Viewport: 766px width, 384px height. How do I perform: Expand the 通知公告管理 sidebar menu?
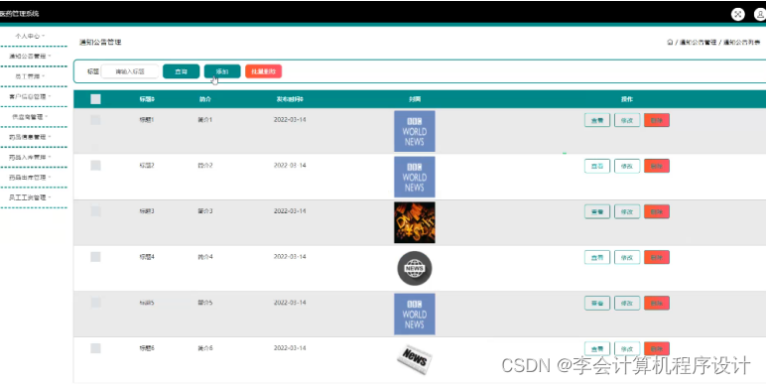pos(30,57)
